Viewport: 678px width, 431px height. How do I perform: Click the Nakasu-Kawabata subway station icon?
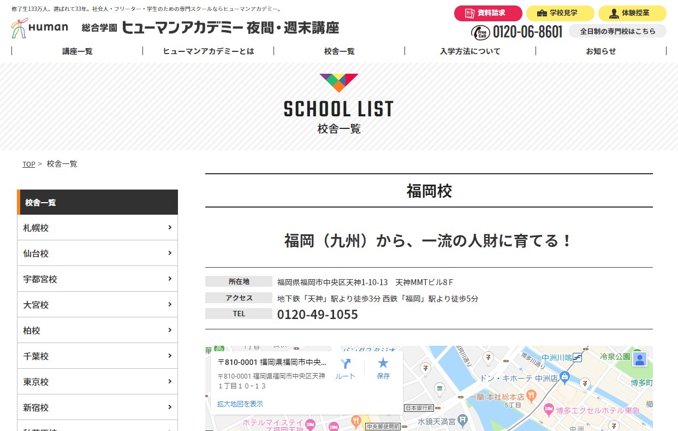pyautogui.click(x=577, y=358)
